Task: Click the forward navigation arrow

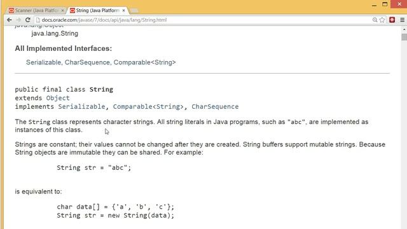Action: 18,20
